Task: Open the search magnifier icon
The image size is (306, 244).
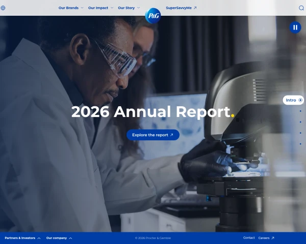Action: (301, 8)
